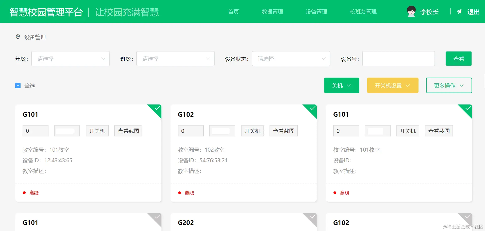The height and width of the screenshot is (231, 485).
Task: Click the green 查看 search button
Action: [459, 59]
